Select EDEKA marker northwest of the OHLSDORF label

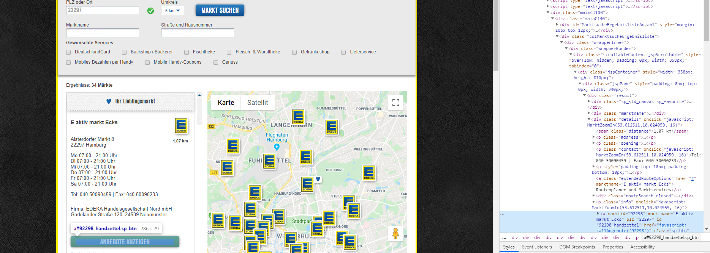(306, 157)
